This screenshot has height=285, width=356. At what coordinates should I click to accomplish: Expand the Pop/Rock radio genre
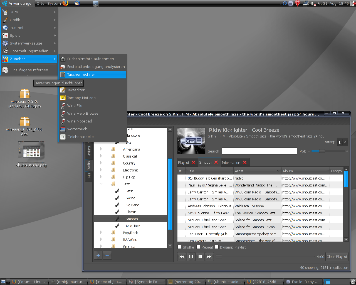(x=101, y=232)
